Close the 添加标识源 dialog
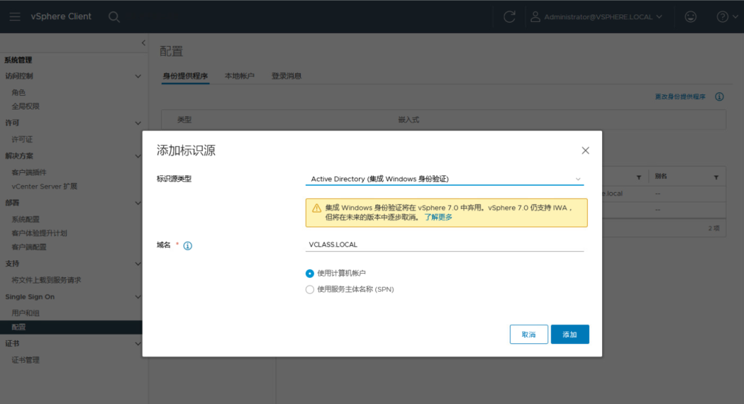 point(585,150)
